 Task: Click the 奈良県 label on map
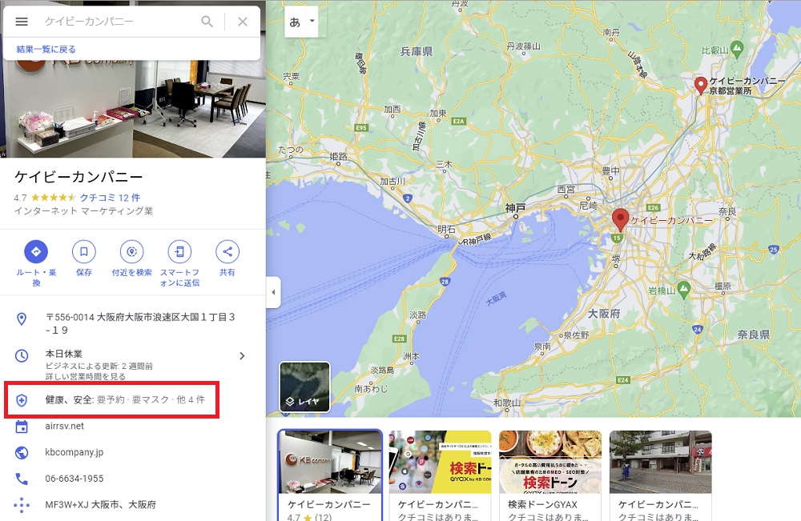coord(754,335)
